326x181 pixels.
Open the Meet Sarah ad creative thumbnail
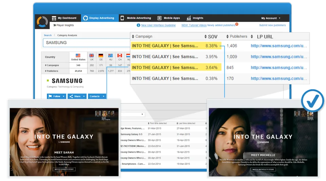tap(64, 142)
